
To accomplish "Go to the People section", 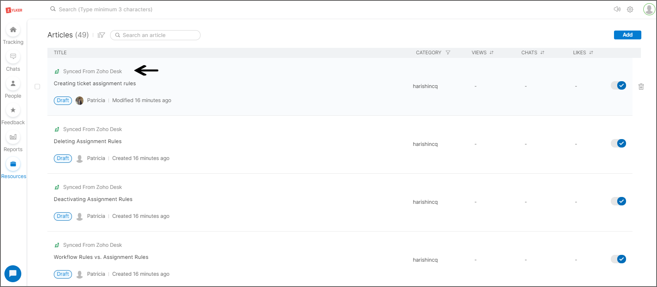I will [13, 84].
